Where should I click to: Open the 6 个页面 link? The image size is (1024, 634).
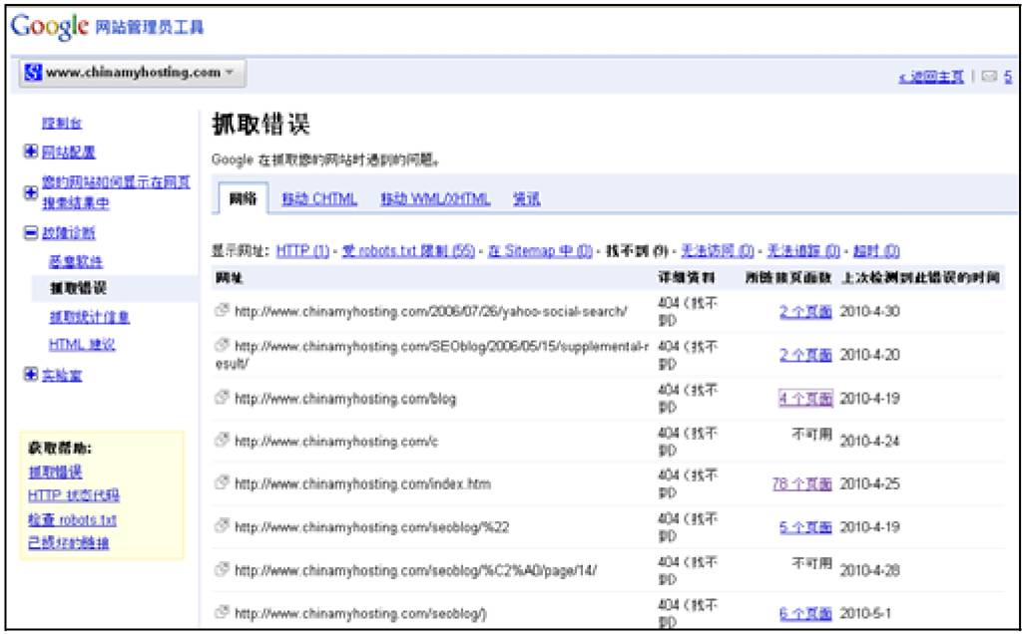805,613
